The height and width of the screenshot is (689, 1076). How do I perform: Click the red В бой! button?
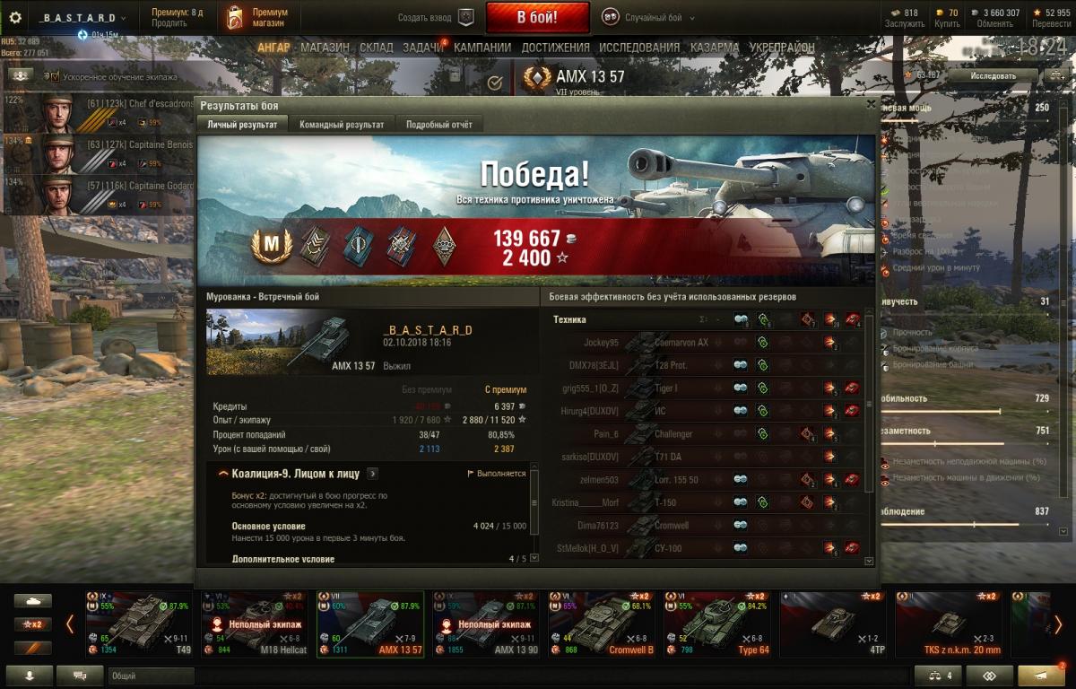[x=538, y=17]
